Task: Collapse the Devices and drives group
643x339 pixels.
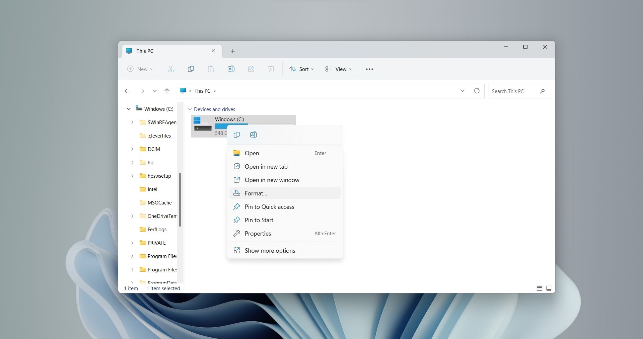Action: click(x=190, y=109)
